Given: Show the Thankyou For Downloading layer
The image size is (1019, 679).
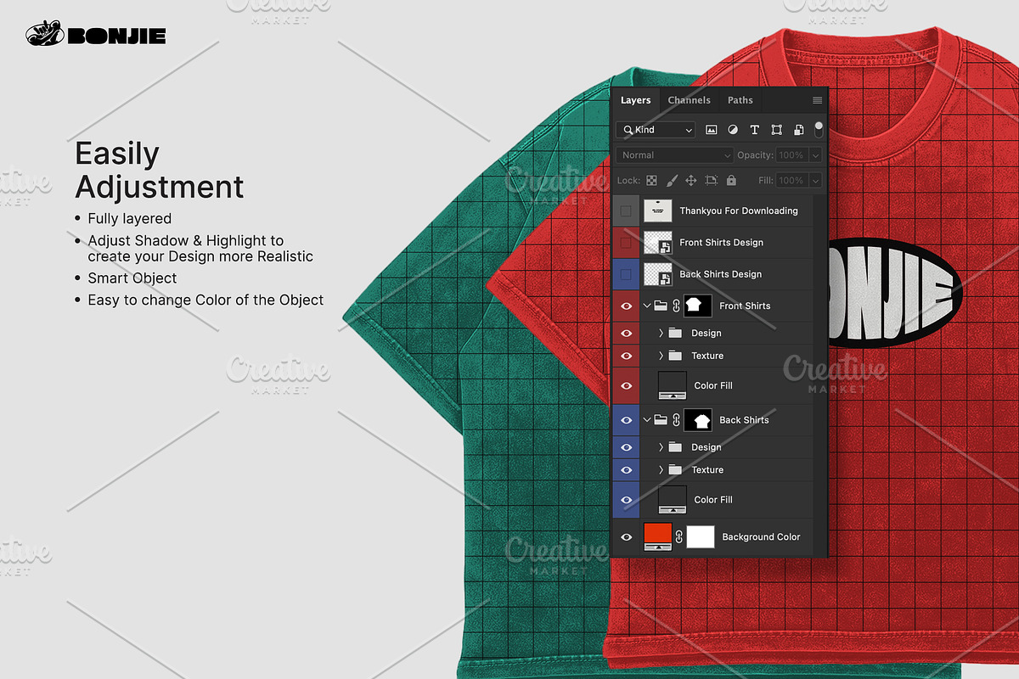Looking at the screenshot, I should [627, 210].
